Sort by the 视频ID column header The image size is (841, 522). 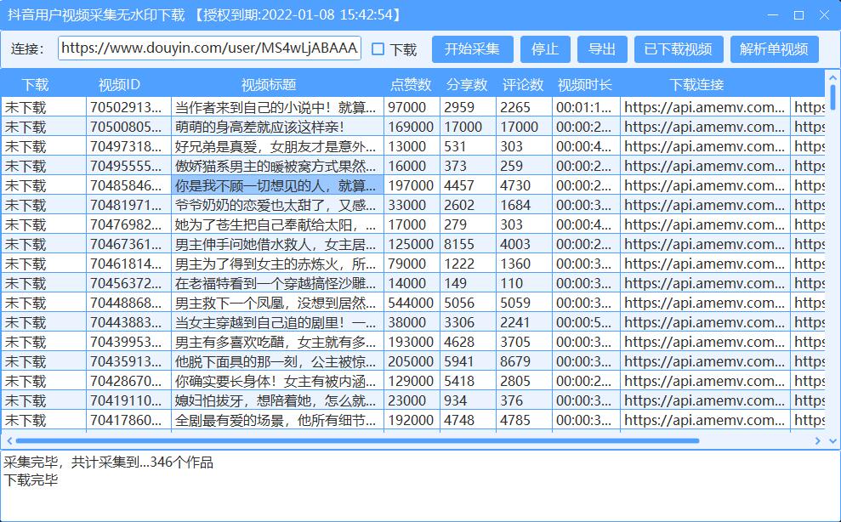pyautogui.click(x=119, y=84)
